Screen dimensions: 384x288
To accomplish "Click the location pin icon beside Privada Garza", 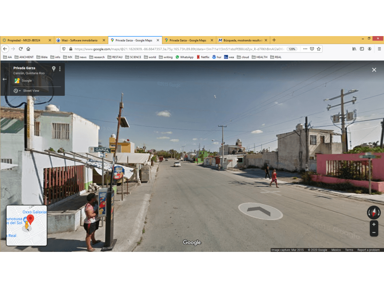I will [54, 69].
